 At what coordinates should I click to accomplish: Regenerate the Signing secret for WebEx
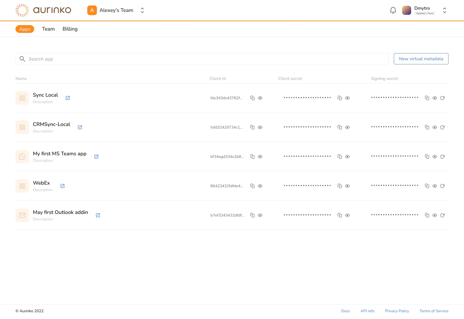[x=442, y=186]
